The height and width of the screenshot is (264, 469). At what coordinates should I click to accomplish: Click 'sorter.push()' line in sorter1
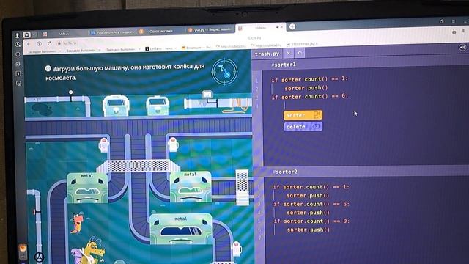pos(306,88)
